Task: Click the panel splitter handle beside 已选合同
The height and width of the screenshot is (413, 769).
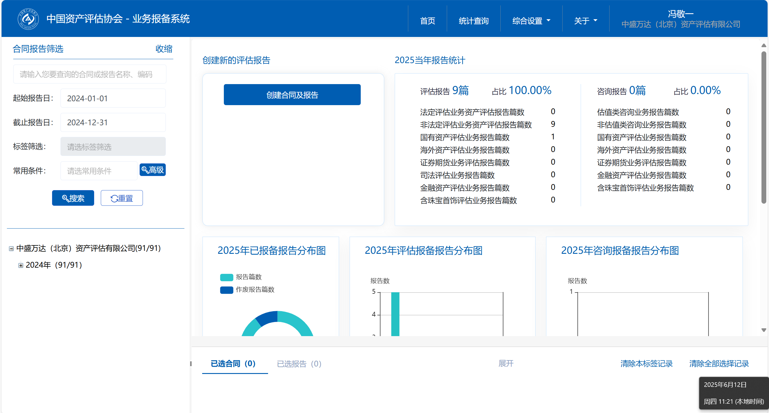Action: coord(191,364)
